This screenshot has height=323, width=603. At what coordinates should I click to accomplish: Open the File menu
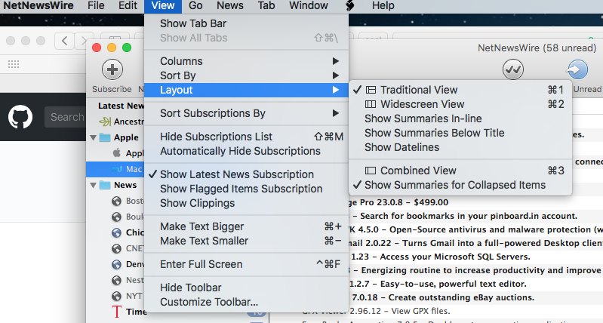[96, 6]
